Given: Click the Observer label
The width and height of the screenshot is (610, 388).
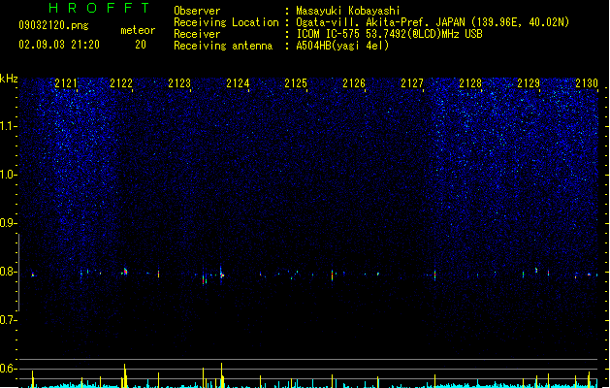Looking at the screenshot, I should (197, 11).
